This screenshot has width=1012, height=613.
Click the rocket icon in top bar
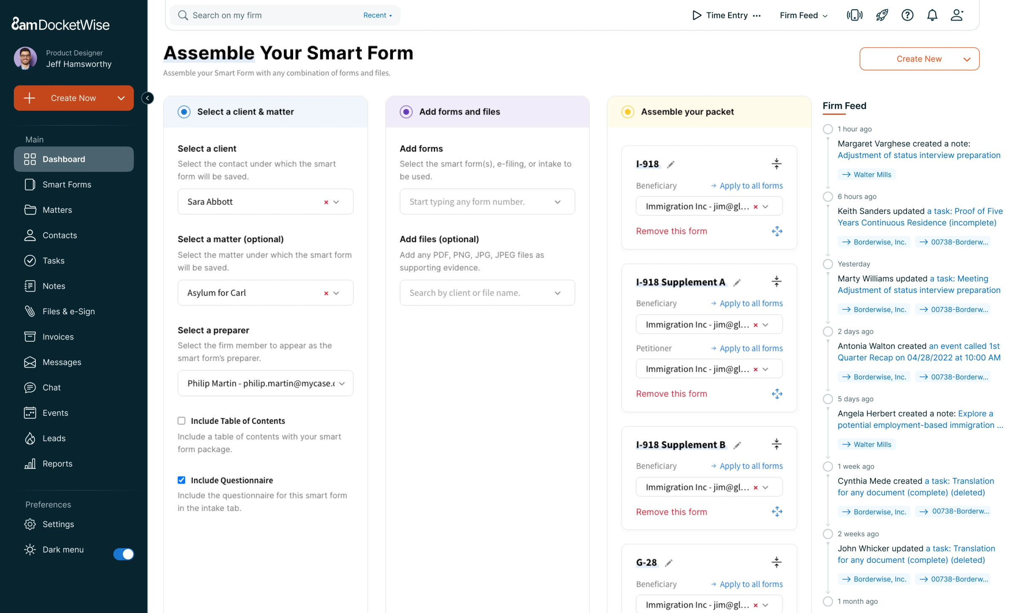pyautogui.click(x=882, y=16)
